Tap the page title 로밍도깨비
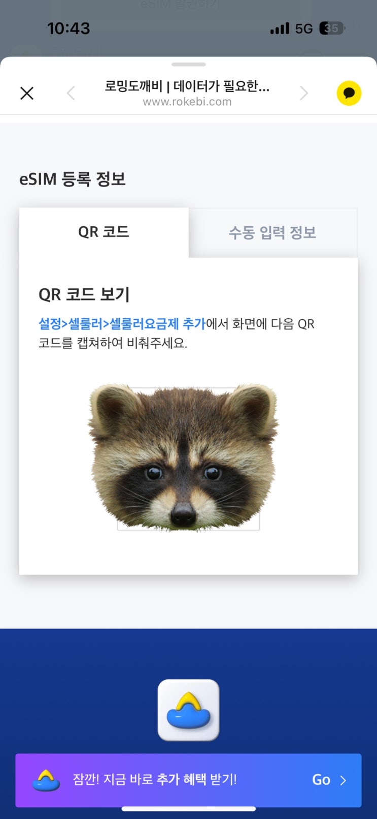This screenshot has width=377, height=819. [x=133, y=86]
